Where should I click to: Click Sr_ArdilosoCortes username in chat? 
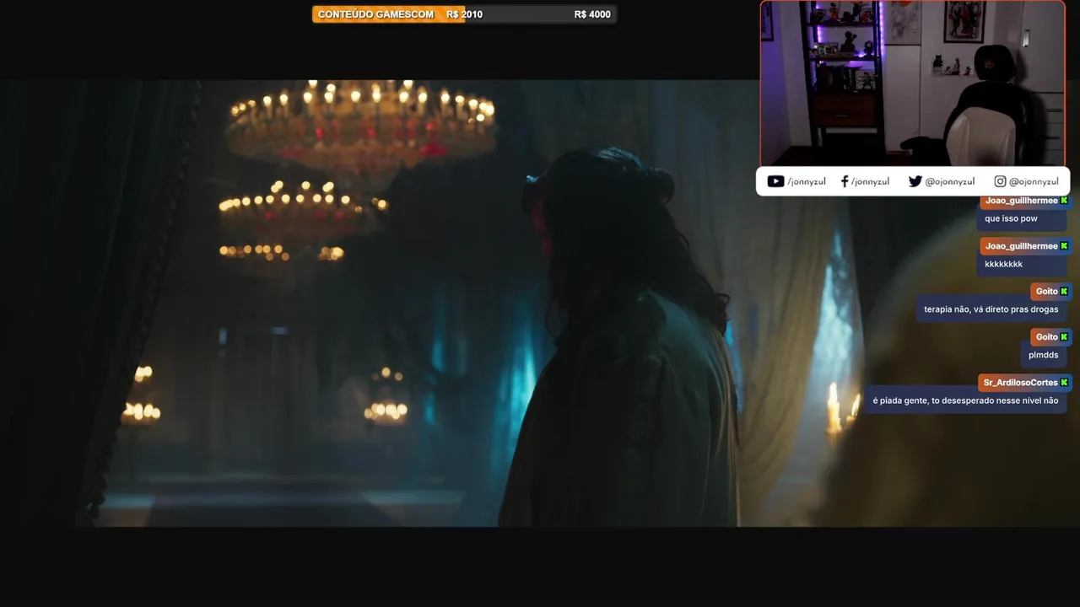[x=1020, y=383]
